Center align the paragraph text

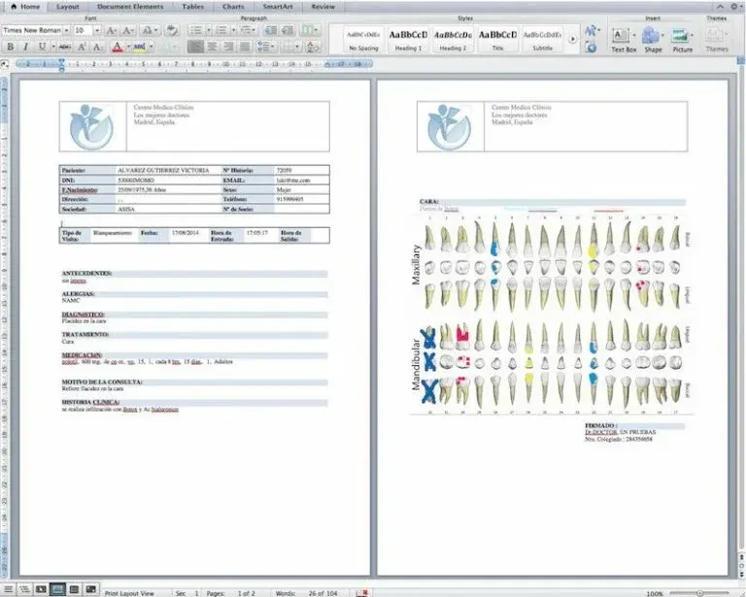click(x=212, y=47)
